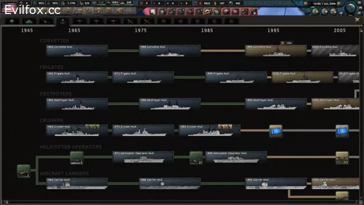
Task: Click the horizontal scrollbar at the bottom
Action: click(180, 202)
